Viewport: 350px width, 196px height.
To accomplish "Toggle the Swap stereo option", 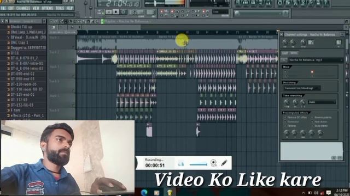I will [x=319, y=126].
